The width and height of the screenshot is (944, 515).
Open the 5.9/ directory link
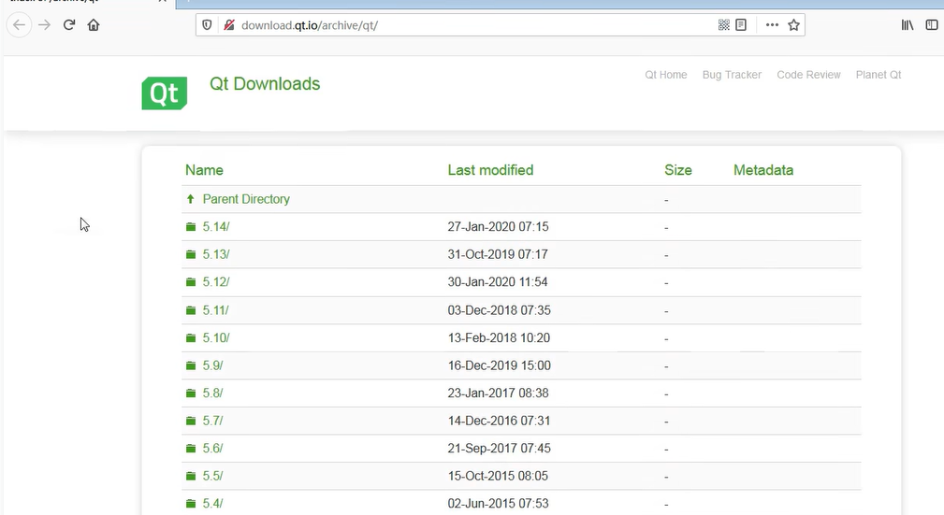pos(212,365)
